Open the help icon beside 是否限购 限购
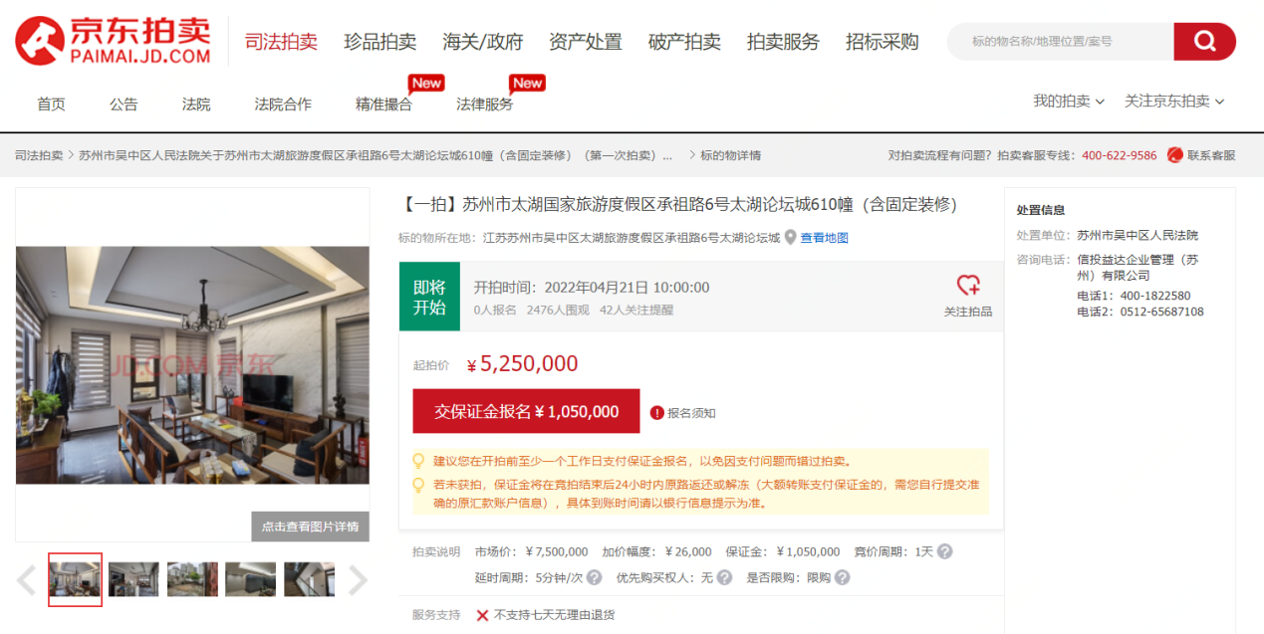The width and height of the screenshot is (1264, 634). coord(842,577)
